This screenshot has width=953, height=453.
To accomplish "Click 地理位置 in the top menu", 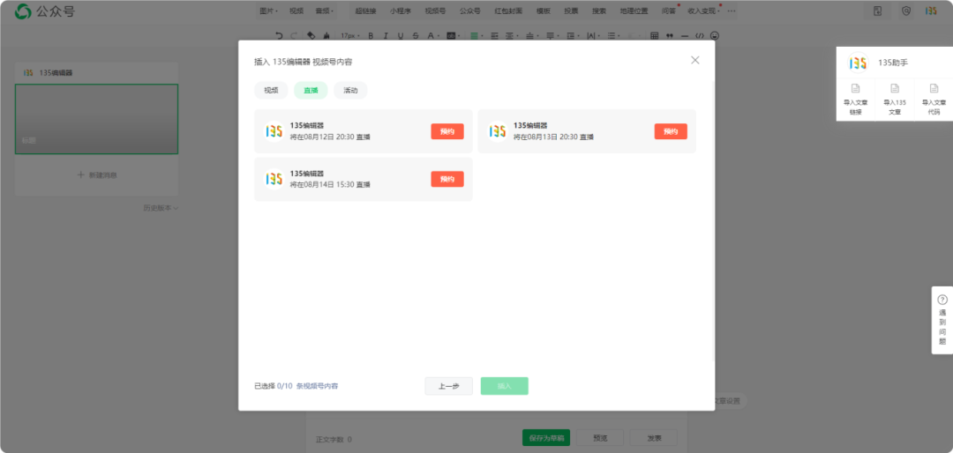I will click(634, 11).
